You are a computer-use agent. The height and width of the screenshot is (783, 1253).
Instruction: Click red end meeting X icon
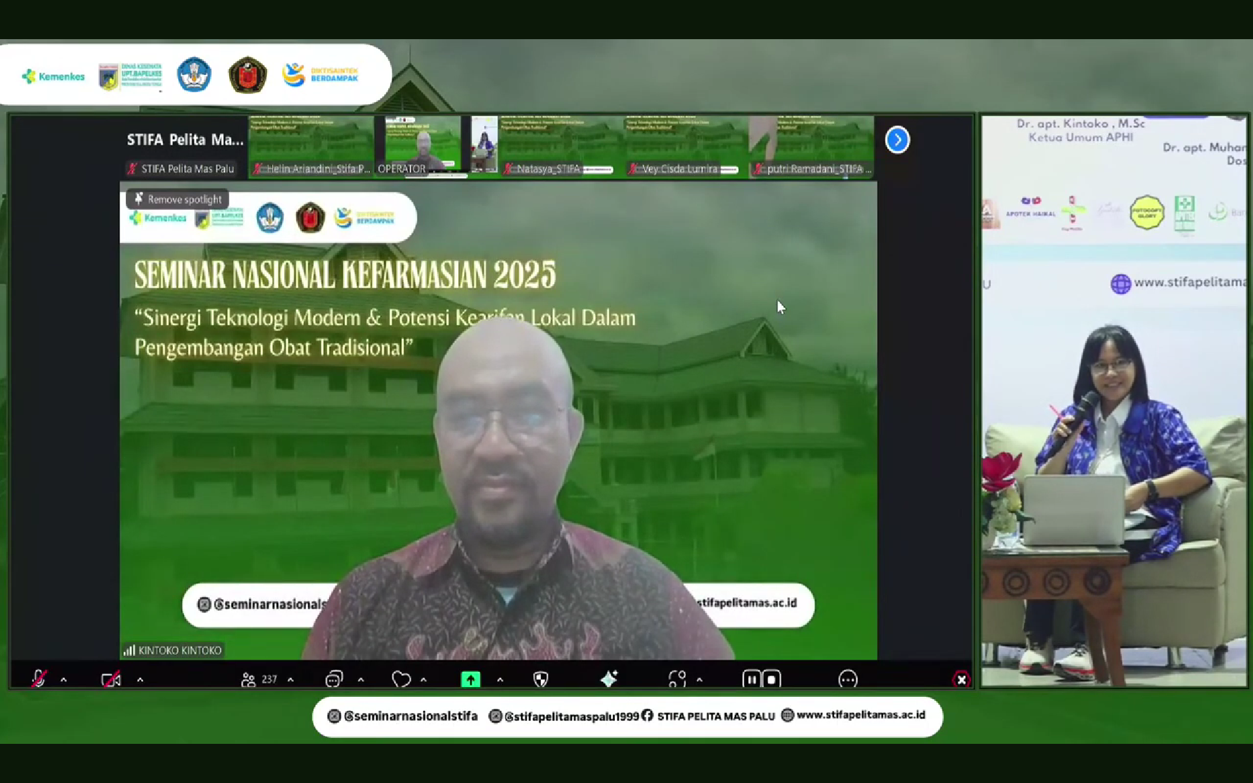tap(961, 680)
